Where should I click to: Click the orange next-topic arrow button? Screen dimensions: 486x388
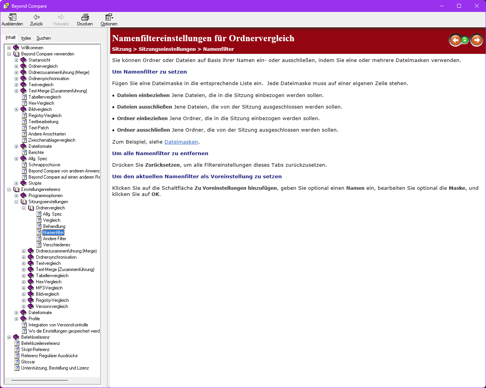pyautogui.click(x=477, y=40)
